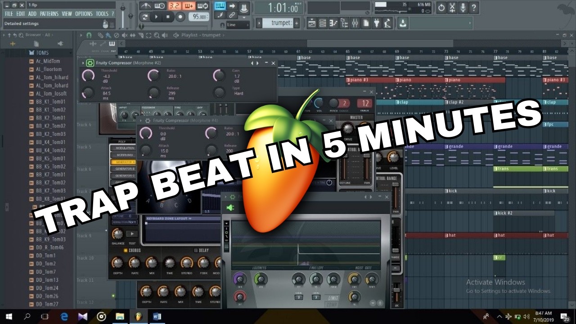Image resolution: width=576 pixels, height=324 pixels.
Task: Select the Delete tool in playlist toolbar
Action: (117, 35)
